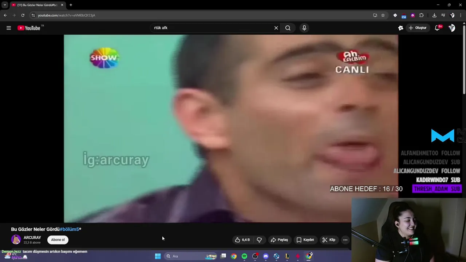The width and height of the screenshot is (466, 262).
Task: Open the Chrome profile avatar
Action: click(452, 15)
